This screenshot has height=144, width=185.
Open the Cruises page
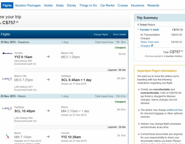coord(122,6)
